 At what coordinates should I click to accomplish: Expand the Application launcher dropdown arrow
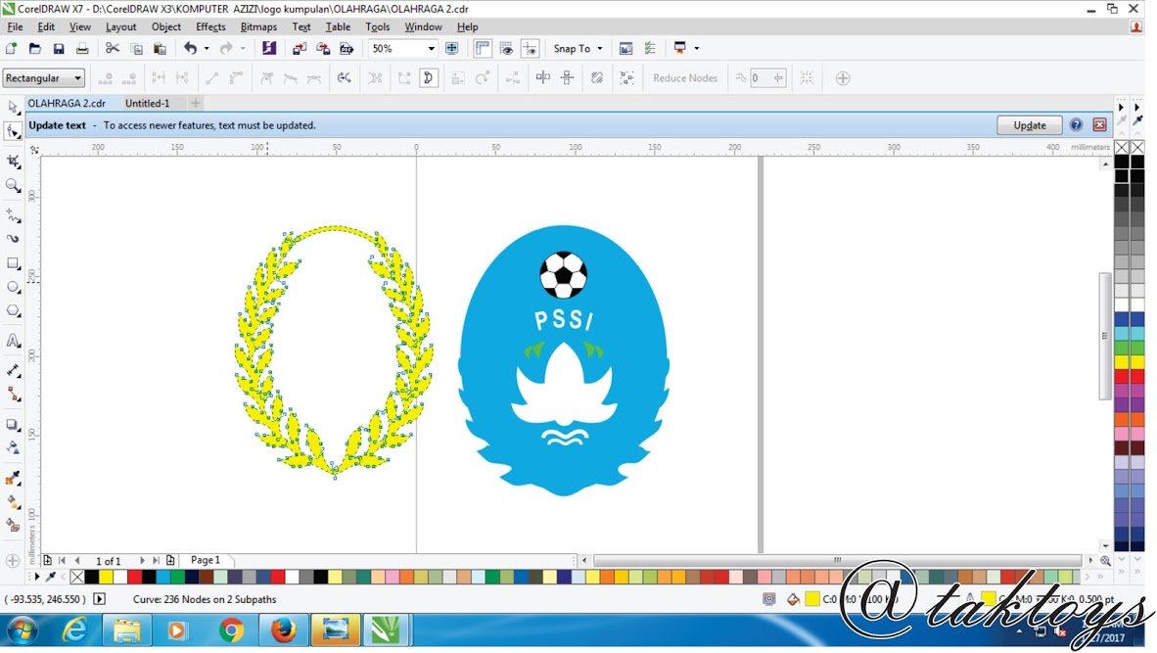[697, 49]
